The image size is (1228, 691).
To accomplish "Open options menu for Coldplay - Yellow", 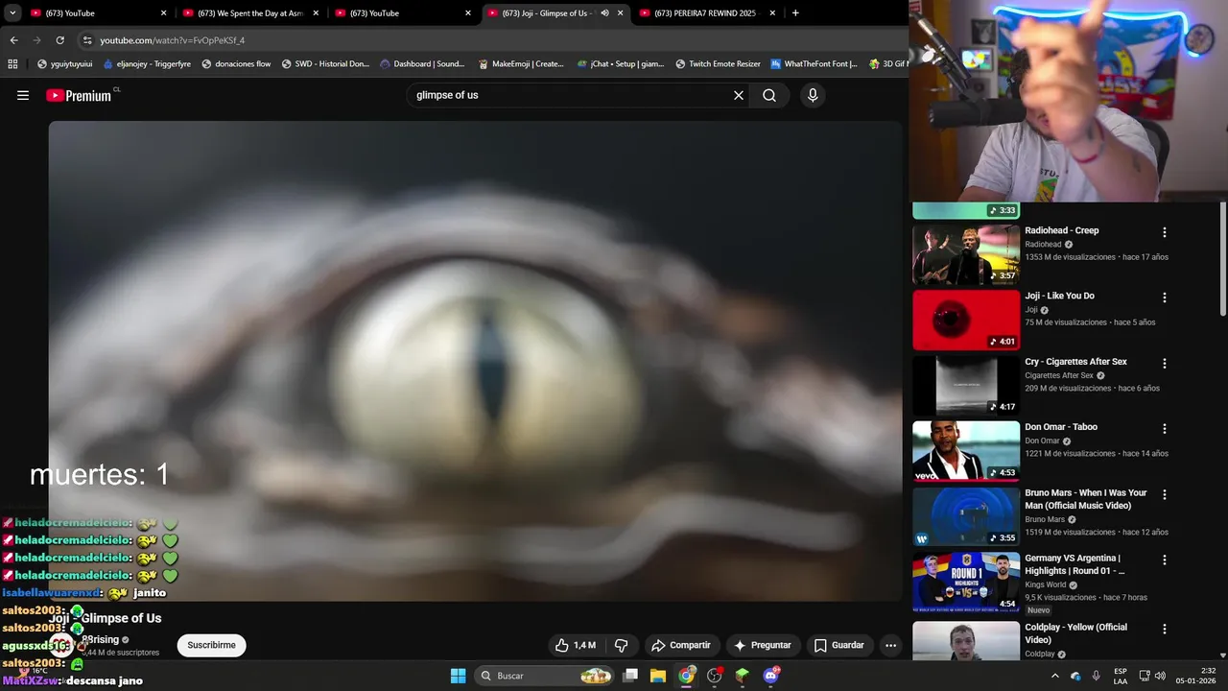I will [1165, 629].
